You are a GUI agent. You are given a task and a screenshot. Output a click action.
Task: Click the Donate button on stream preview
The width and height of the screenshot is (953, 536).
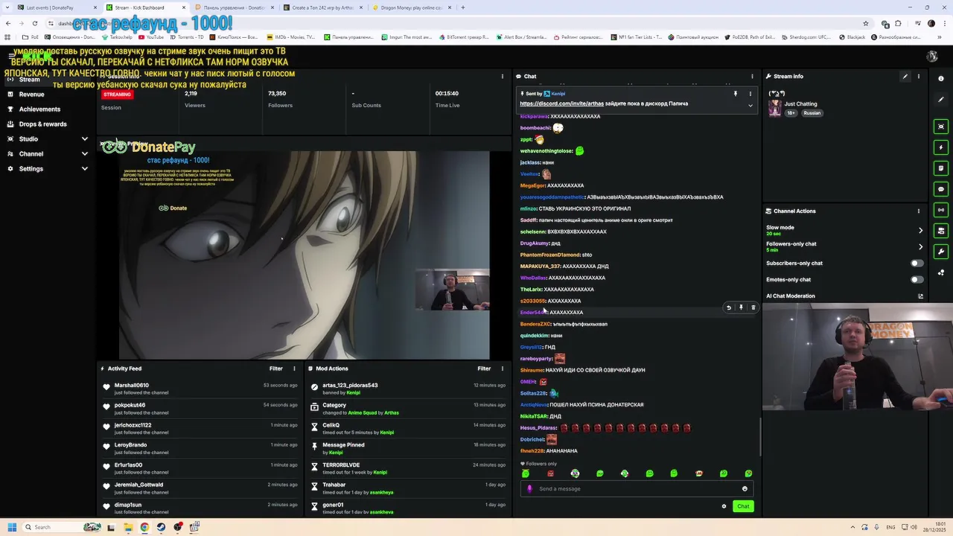173,208
